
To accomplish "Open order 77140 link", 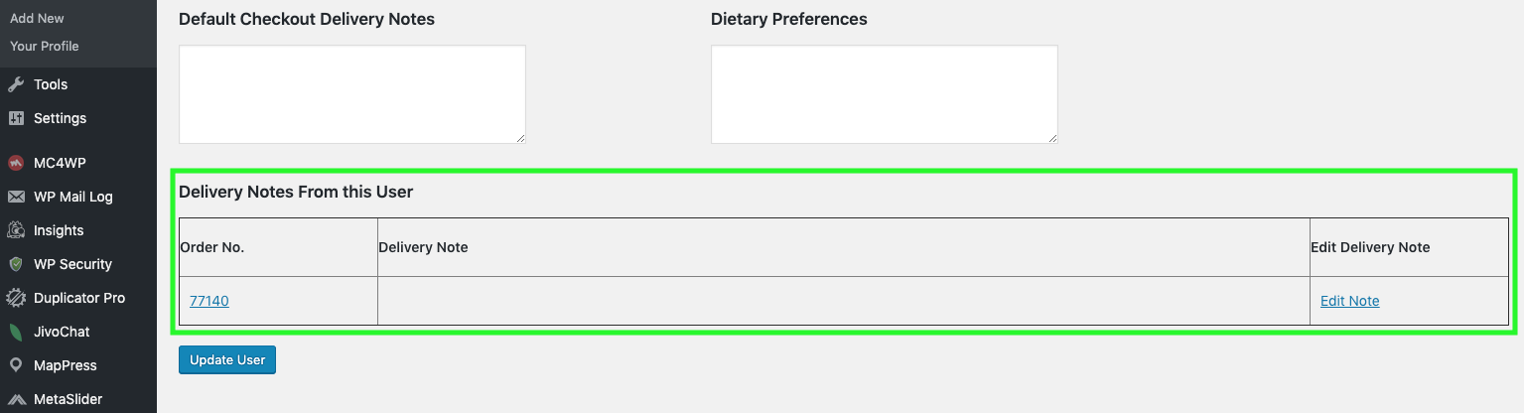I will pyautogui.click(x=209, y=301).
